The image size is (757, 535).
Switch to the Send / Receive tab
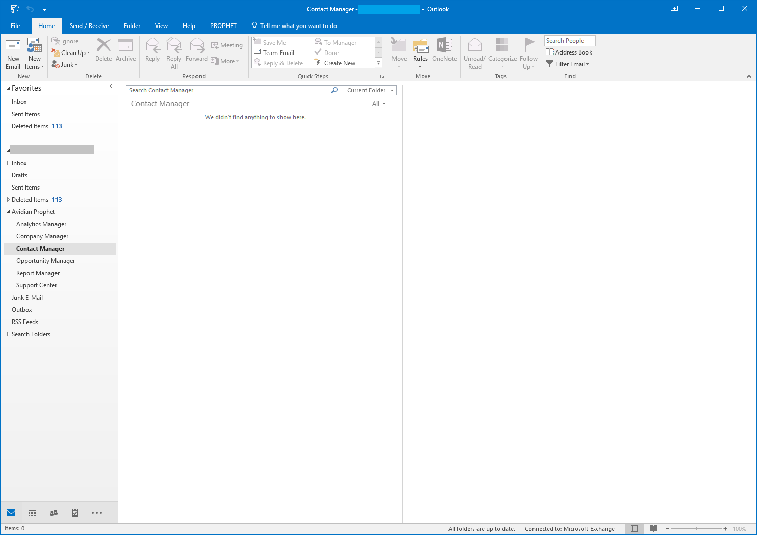click(x=89, y=26)
